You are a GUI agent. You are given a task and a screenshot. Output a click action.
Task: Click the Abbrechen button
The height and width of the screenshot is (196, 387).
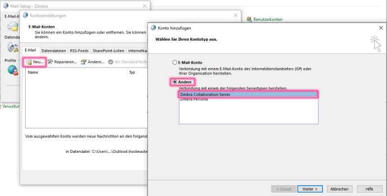pos(339,189)
